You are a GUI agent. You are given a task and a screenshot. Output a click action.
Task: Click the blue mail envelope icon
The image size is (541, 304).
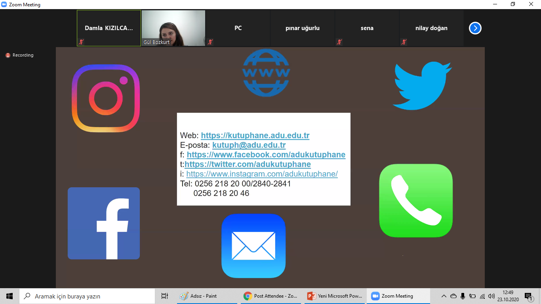(x=253, y=246)
